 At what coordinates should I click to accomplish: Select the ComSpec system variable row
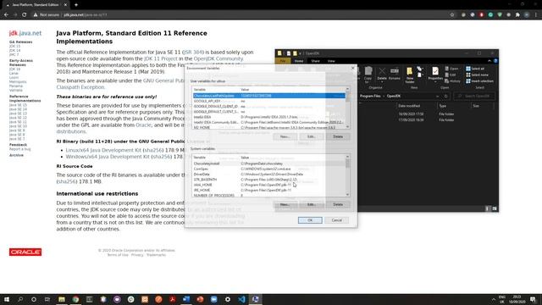(x=268, y=169)
